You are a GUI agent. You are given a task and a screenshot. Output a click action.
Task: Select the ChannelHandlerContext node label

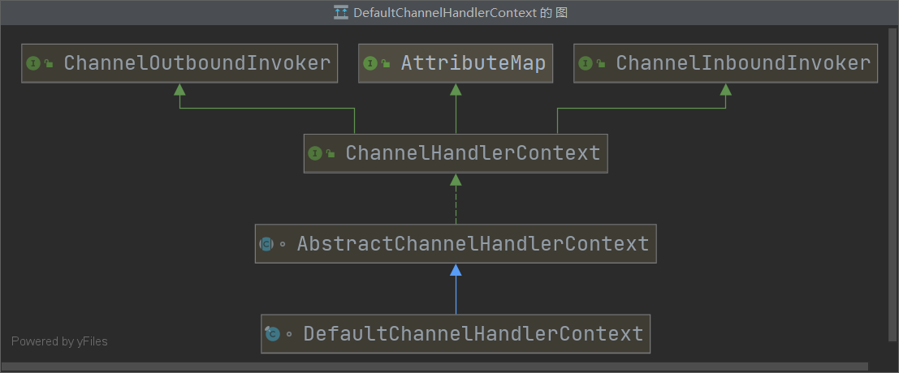pos(473,153)
